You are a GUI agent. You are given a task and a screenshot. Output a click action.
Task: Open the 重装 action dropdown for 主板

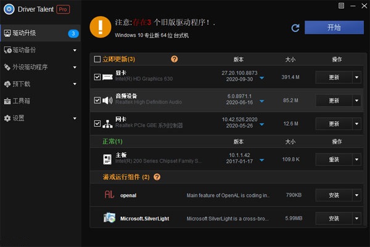(x=356, y=160)
